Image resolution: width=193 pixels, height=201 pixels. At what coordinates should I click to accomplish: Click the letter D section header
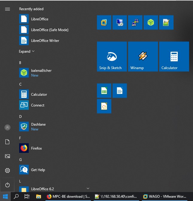click(x=20, y=117)
